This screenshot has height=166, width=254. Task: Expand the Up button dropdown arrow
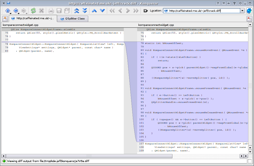tap(10, 13)
